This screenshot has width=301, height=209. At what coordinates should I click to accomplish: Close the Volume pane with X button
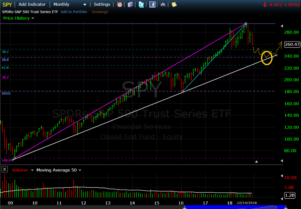[5, 170]
